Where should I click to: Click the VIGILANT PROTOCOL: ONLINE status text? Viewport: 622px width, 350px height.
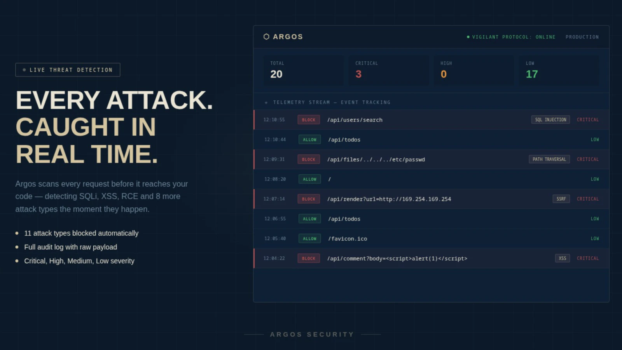(x=514, y=37)
